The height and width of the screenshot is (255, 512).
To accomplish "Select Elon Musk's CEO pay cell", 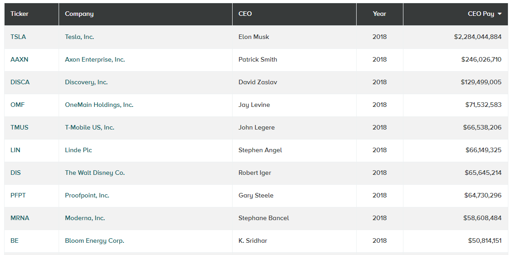I will pyautogui.click(x=477, y=37).
